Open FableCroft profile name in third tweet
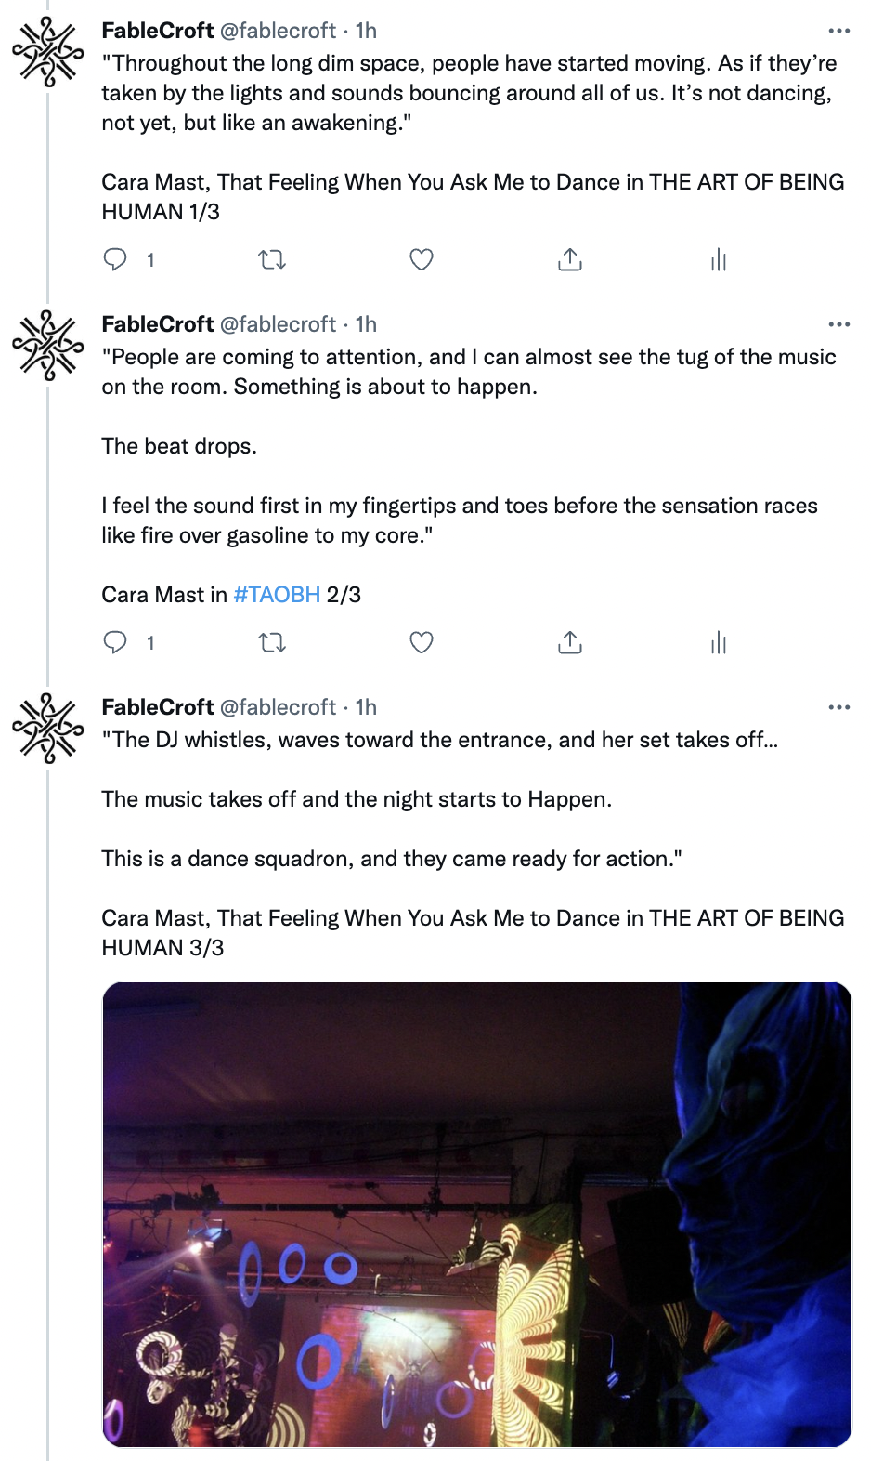The height and width of the screenshot is (1461, 871). [158, 707]
